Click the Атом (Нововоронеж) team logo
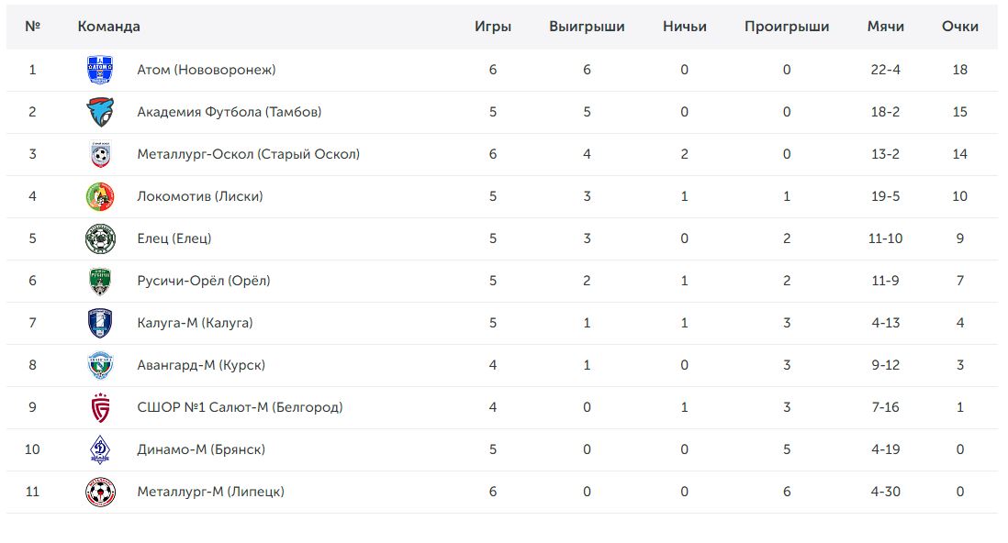The width and height of the screenshot is (1008, 543). click(x=100, y=70)
